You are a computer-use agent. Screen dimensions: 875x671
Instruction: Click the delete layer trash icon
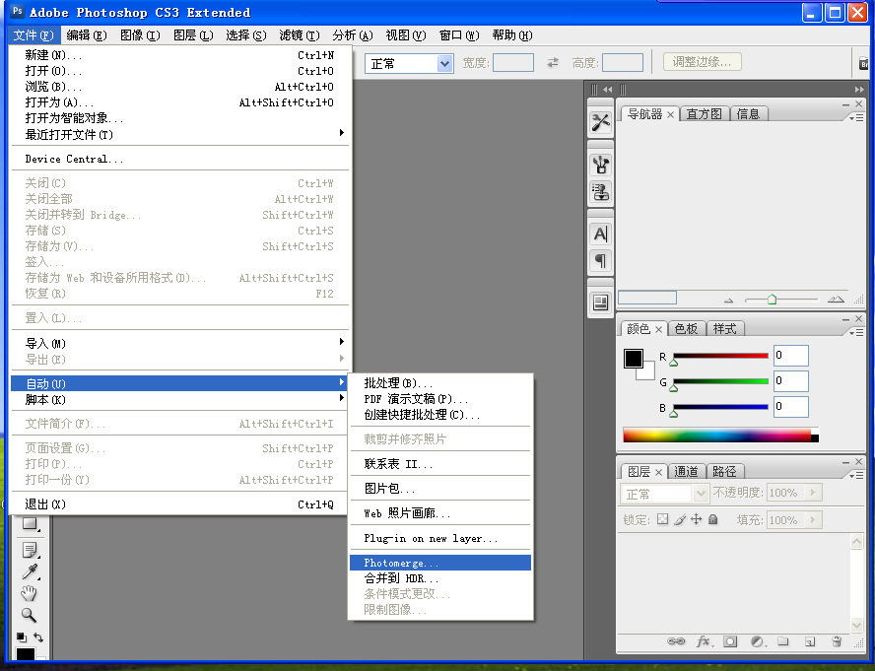(x=837, y=641)
